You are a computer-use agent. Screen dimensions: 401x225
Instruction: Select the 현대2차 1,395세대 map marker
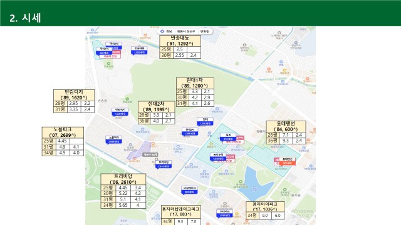pyautogui.click(x=190, y=132)
